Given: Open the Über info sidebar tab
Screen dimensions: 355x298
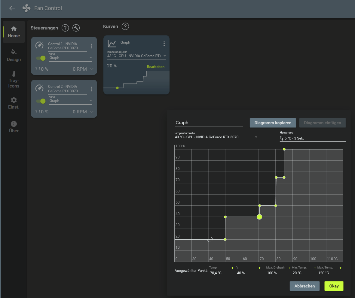Looking at the screenshot, I should click(x=14, y=127).
